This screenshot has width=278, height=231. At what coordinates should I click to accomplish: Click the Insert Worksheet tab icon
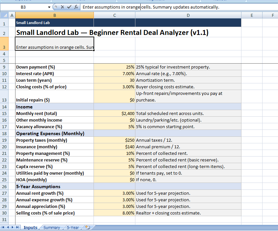click(x=88, y=227)
